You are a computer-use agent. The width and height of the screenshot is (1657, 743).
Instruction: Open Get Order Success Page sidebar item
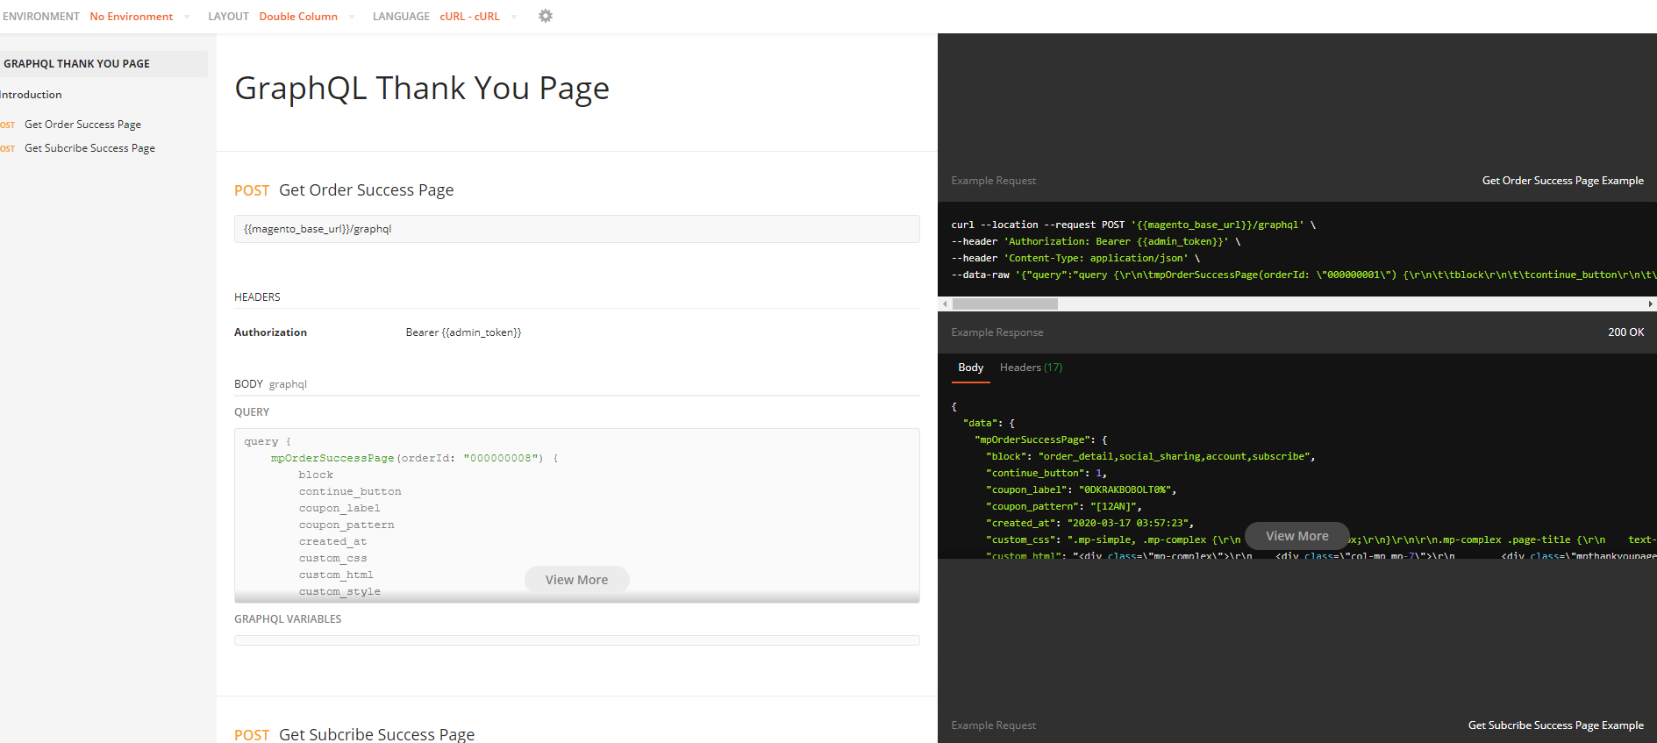[82, 125]
